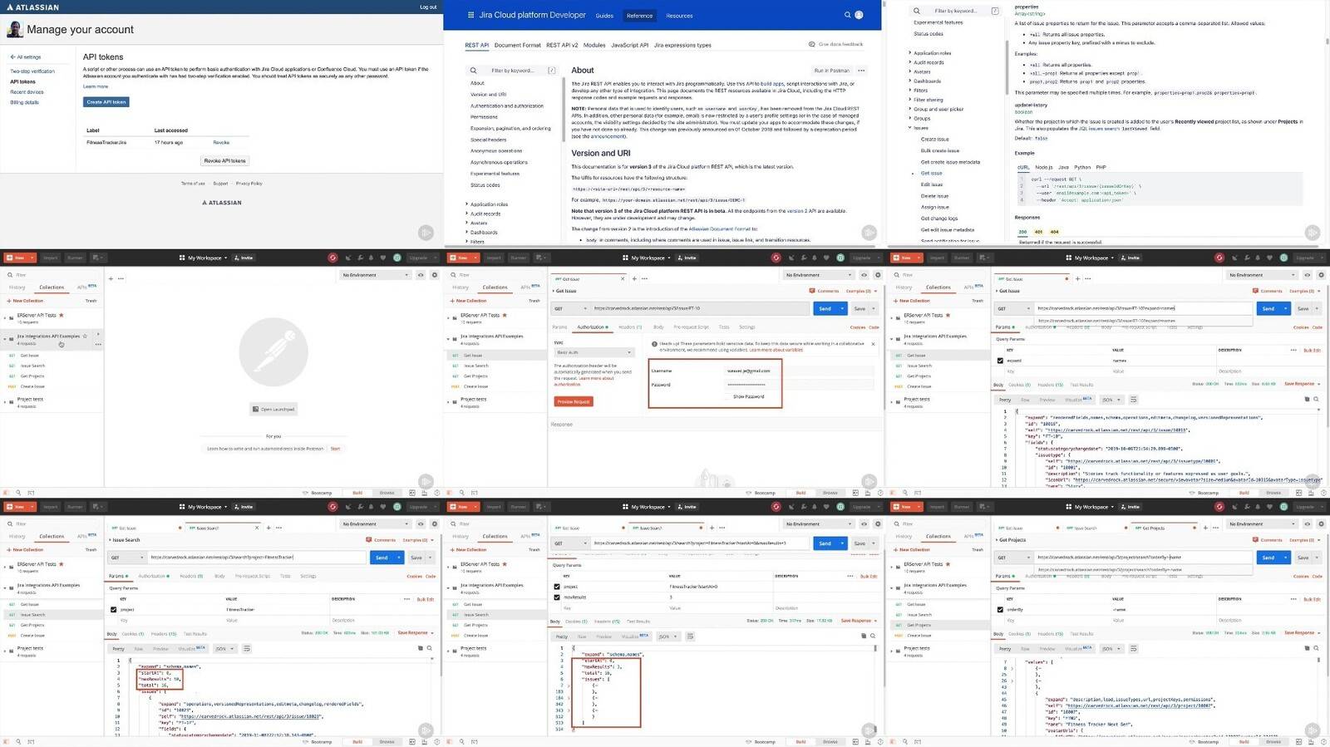Copy the response in the single-param Issue Search panel
1330x747 pixels.
click(421, 648)
